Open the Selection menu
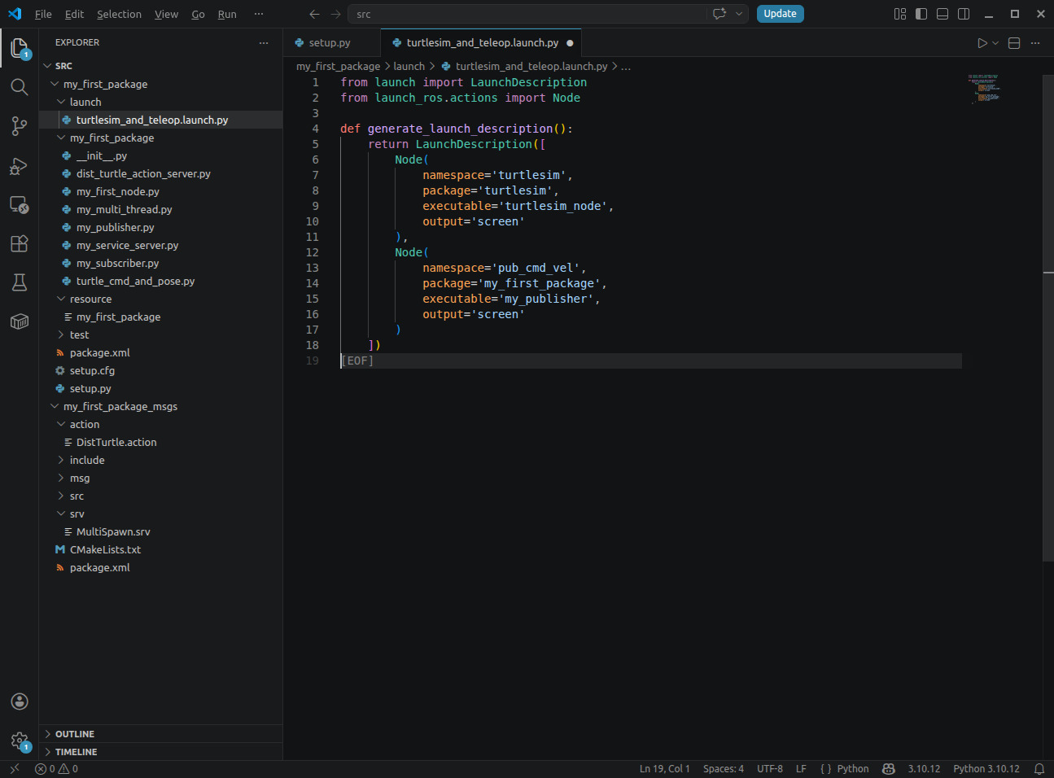 tap(119, 14)
